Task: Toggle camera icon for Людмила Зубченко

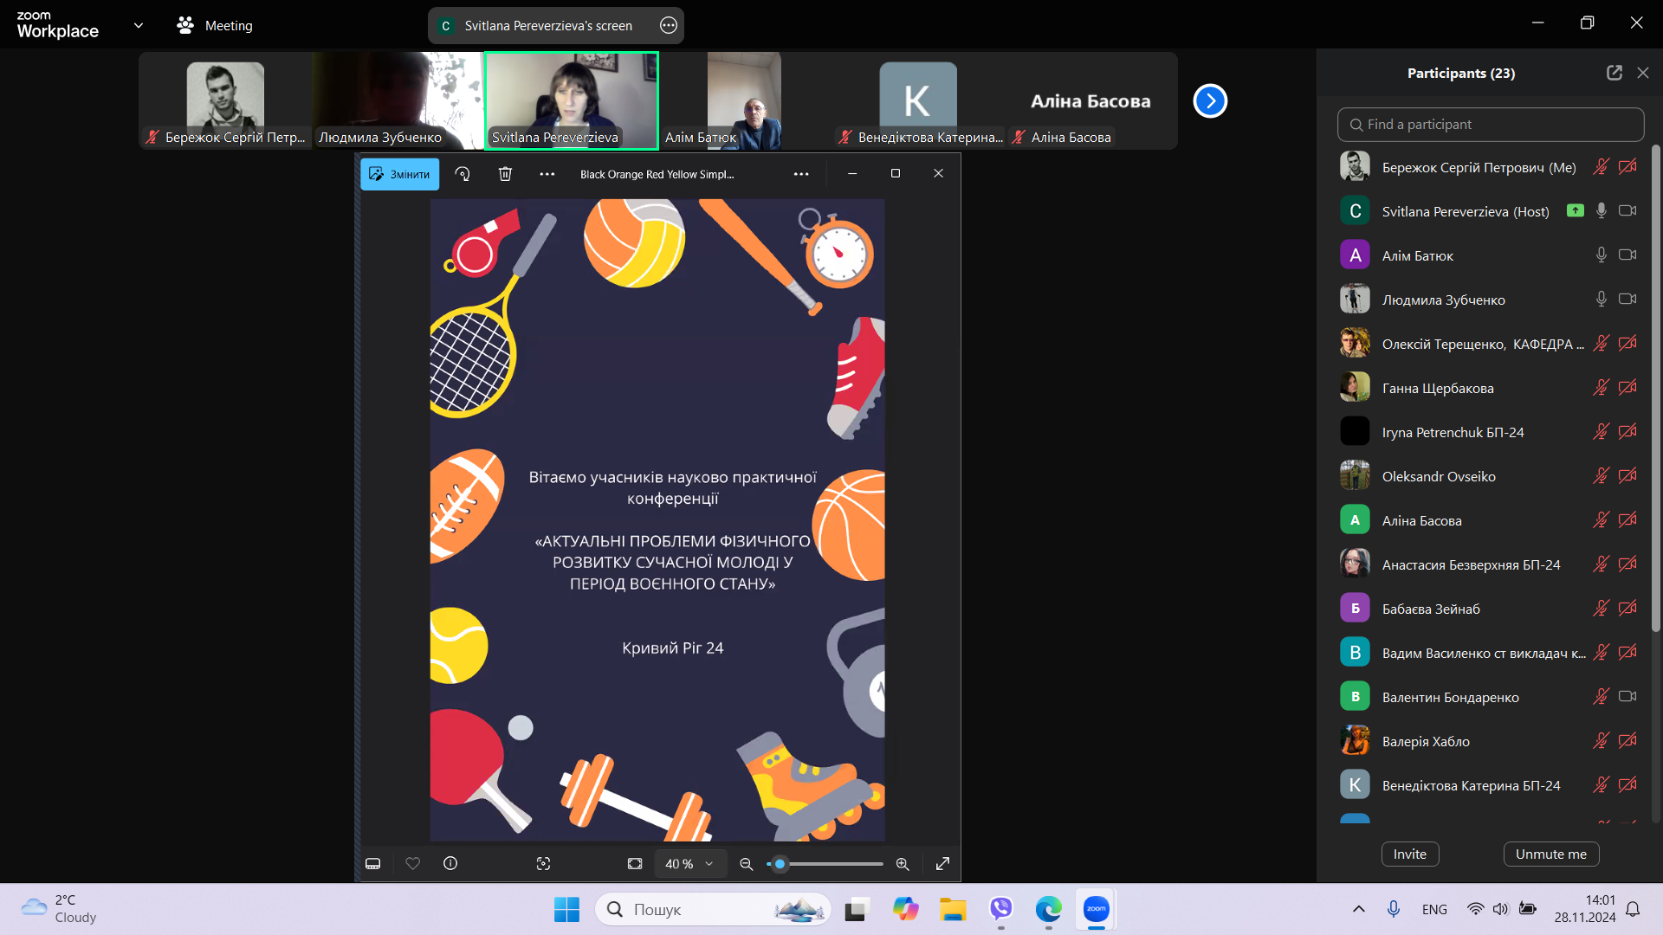Action: click(x=1627, y=300)
